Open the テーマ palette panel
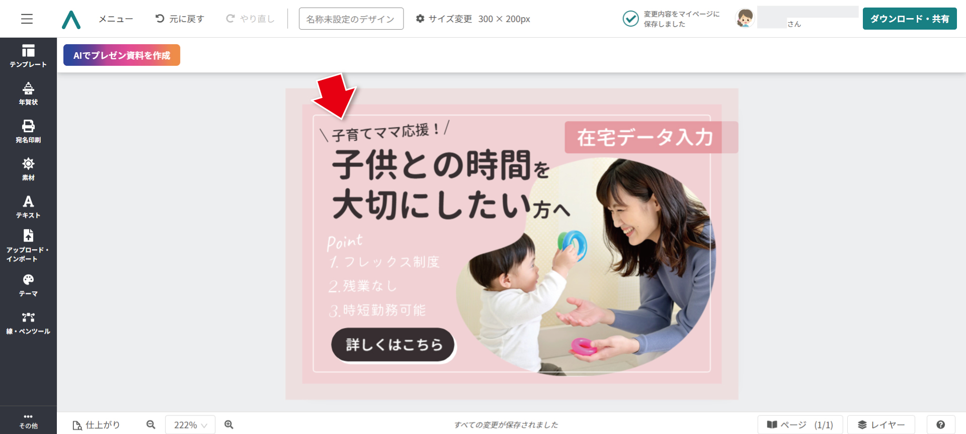 (x=28, y=285)
